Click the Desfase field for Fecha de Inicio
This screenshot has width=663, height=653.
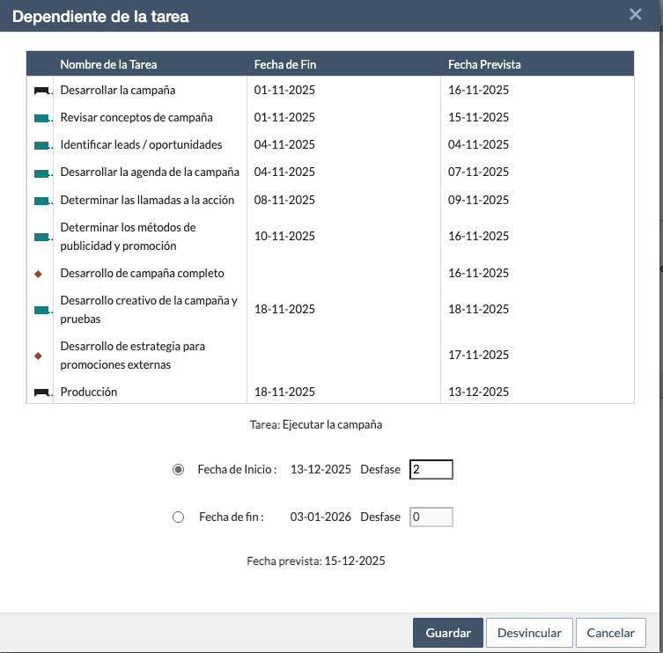coord(431,470)
